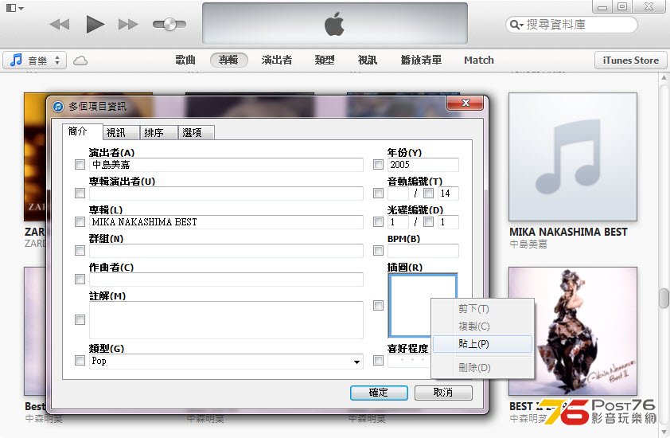Choose 剪下(T) from context menu
This screenshot has height=438, width=670.
(x=482, y=308)
